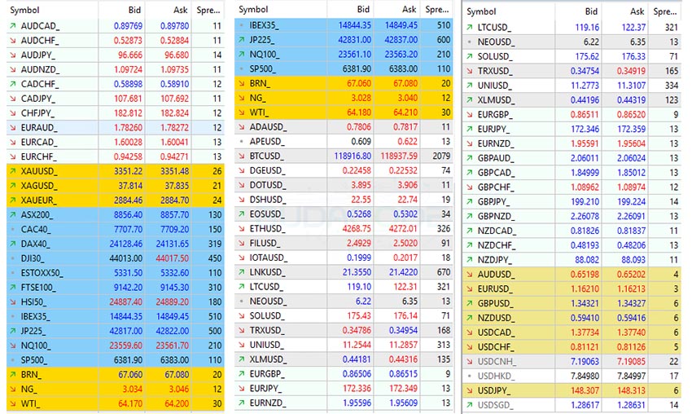Image resolution: width=692 pixels, height=414 pixels.
Task: Click Bid header above the 0.89769 value
Action: 134,10
